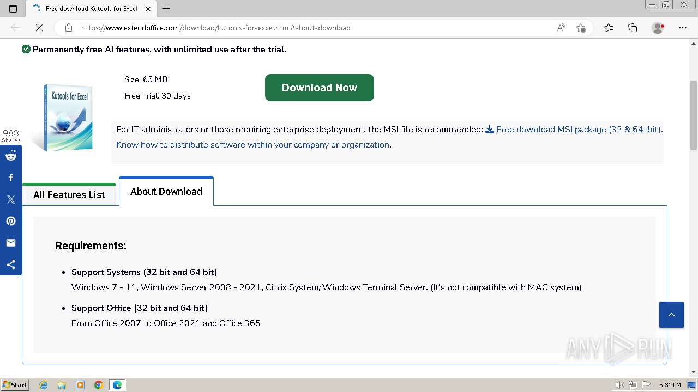Share page on X (Twitter)
This screenshot has width=698, height=392.
(11, 199)
